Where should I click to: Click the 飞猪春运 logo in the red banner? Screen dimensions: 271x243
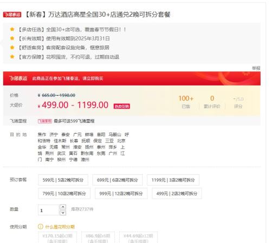click(18, 78)
